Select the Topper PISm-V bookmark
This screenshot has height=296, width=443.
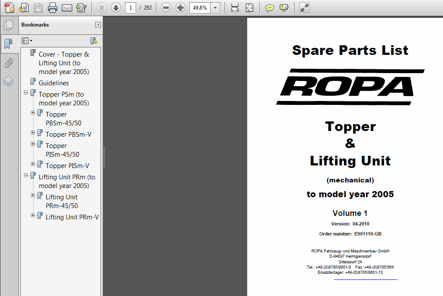point(67,166)
